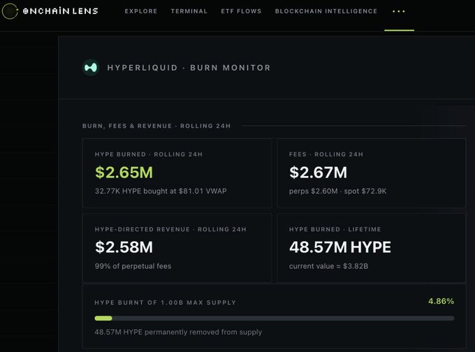This screenshot has width=475, height=352.
Task: Click the burnt supply progress bar
Action: coord(274,318)
